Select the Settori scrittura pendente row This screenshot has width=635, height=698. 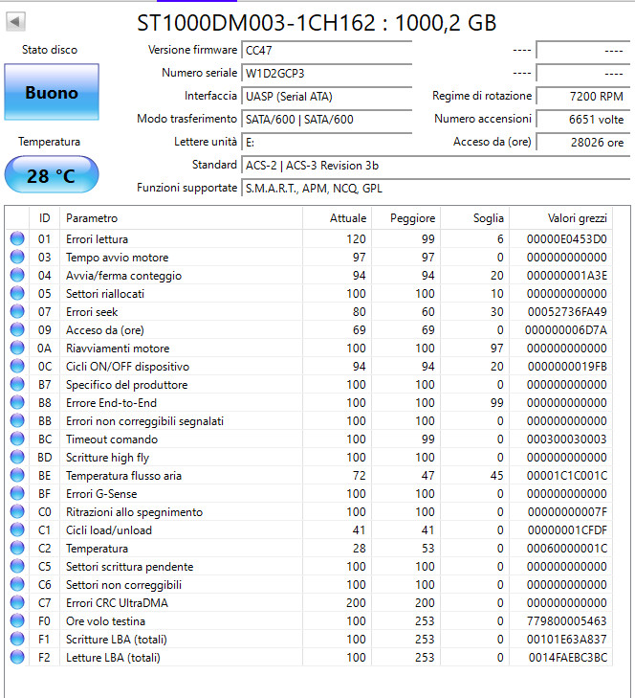click(x=309, y=566)
